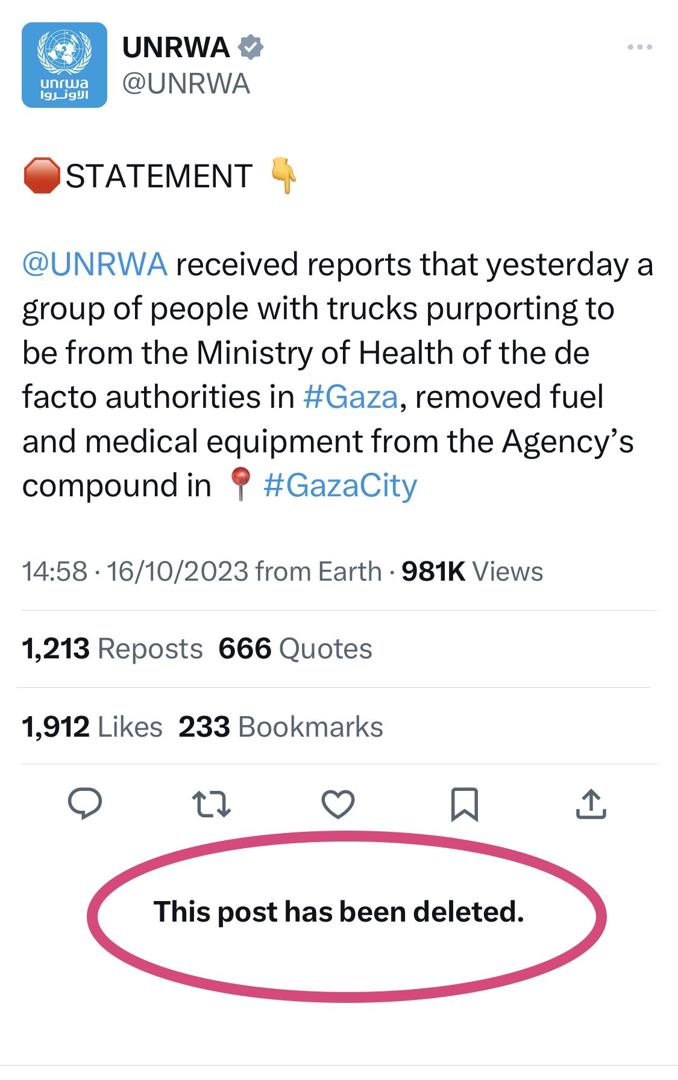Tap the @UNRWA mention in tweet text
Viewport: 678px width, 1080px height.
click(95, 264)
